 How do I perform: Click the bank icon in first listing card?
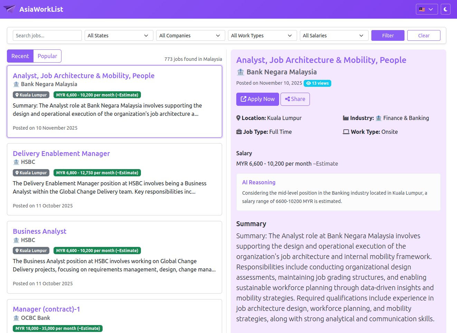point(16,84)
